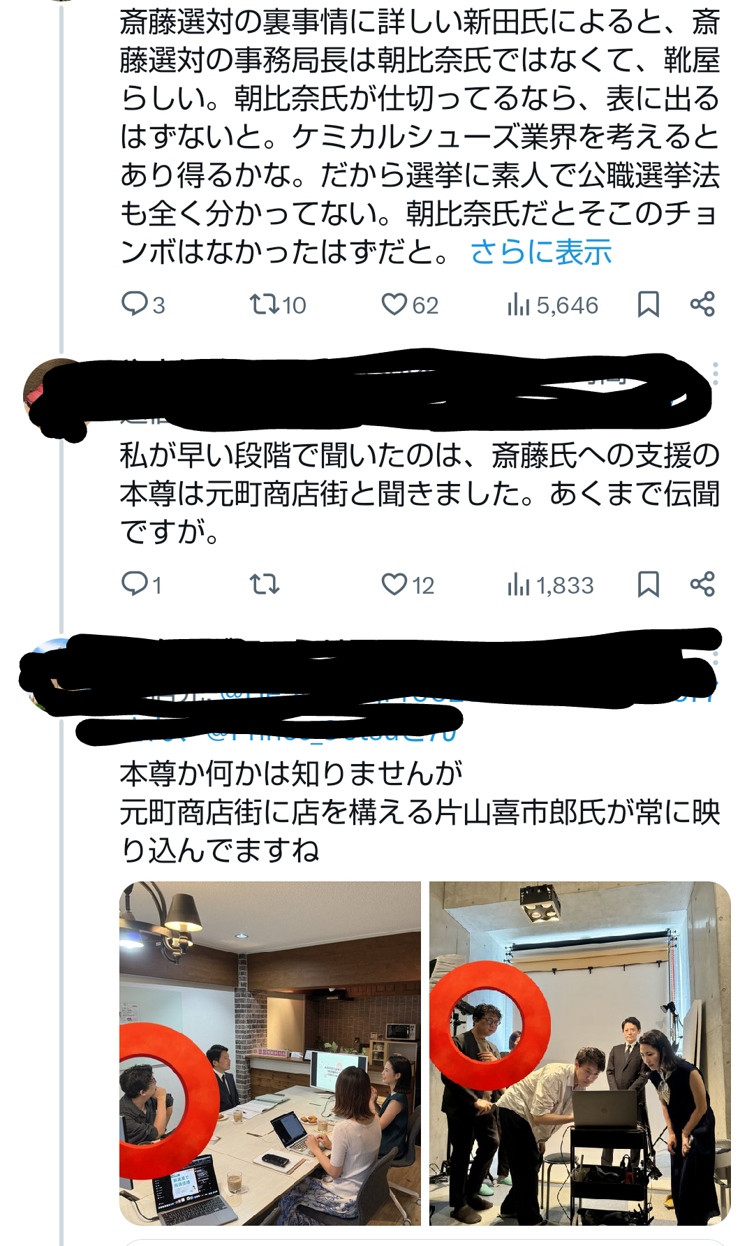The width and height of the screenshot is (754, 1246).
Task: Open third tweet text mentioning 片山喜市郎氏
Action: point(420,812)
